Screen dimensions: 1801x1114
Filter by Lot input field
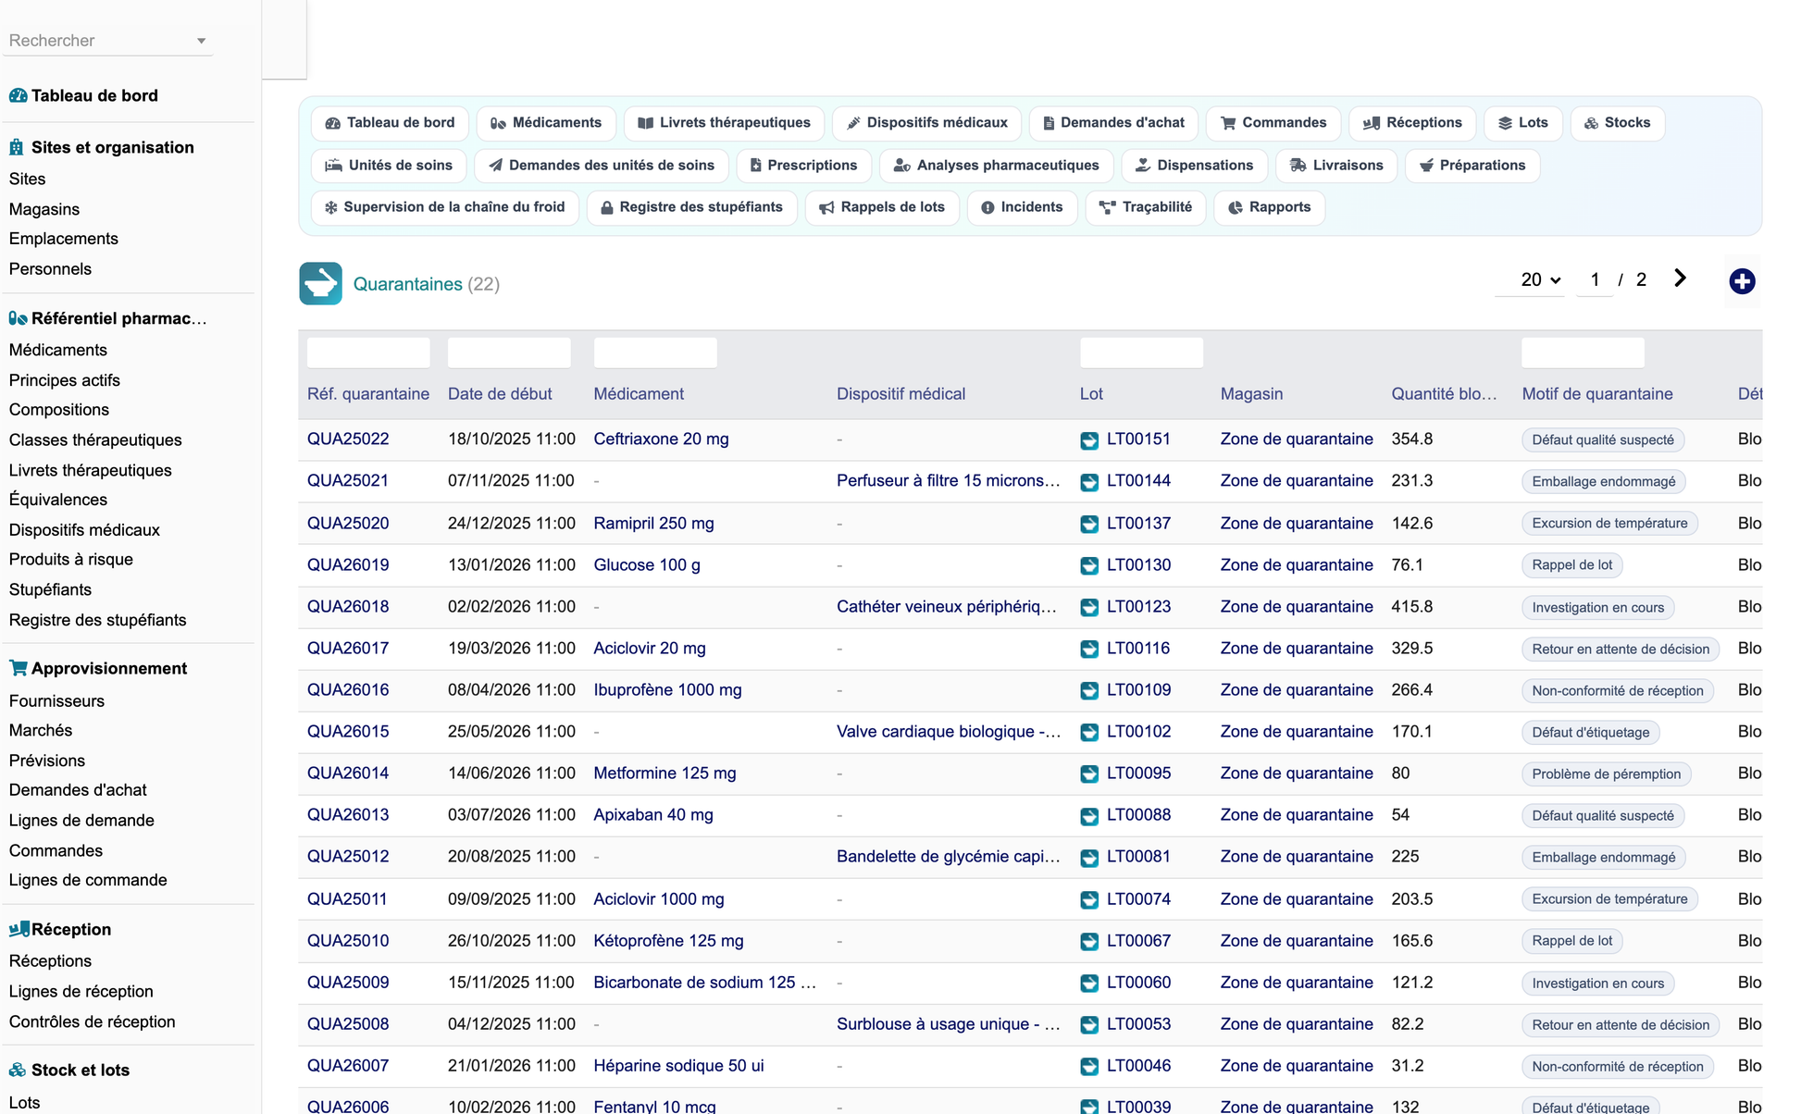1142,353
